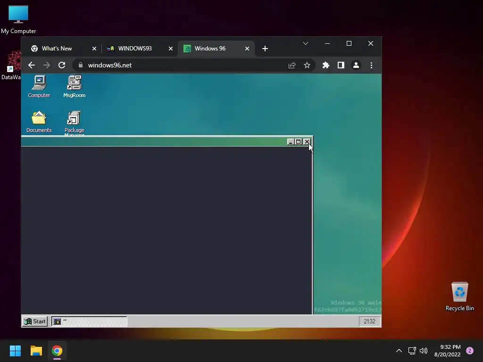Viewport: 483px width, 362px height.
Task: Expand Chrome tab search dropdown
Action: [306, 43]
